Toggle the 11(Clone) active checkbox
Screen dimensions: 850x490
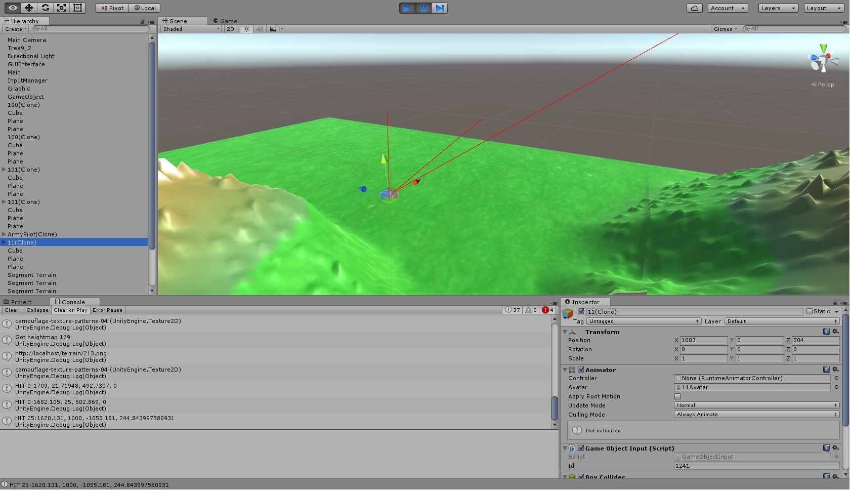coord(581,311)
